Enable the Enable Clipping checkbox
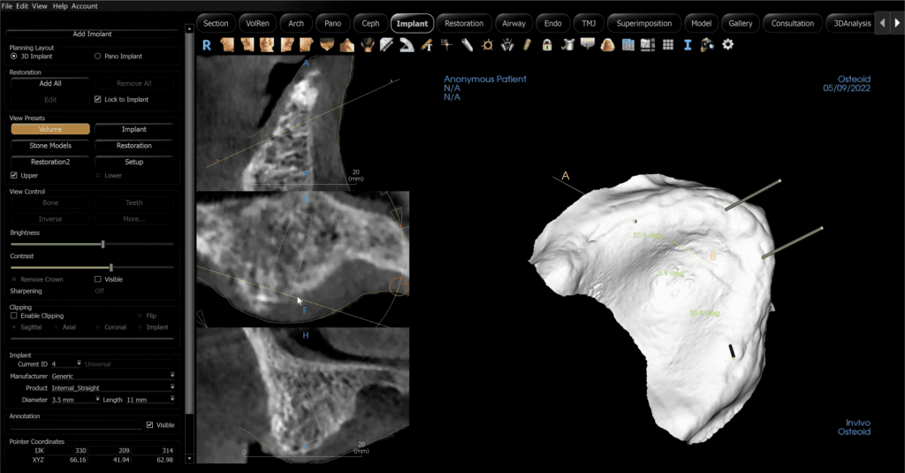This screenshot has width=905, height=473. pyautogui.click(x=14, y=316)
